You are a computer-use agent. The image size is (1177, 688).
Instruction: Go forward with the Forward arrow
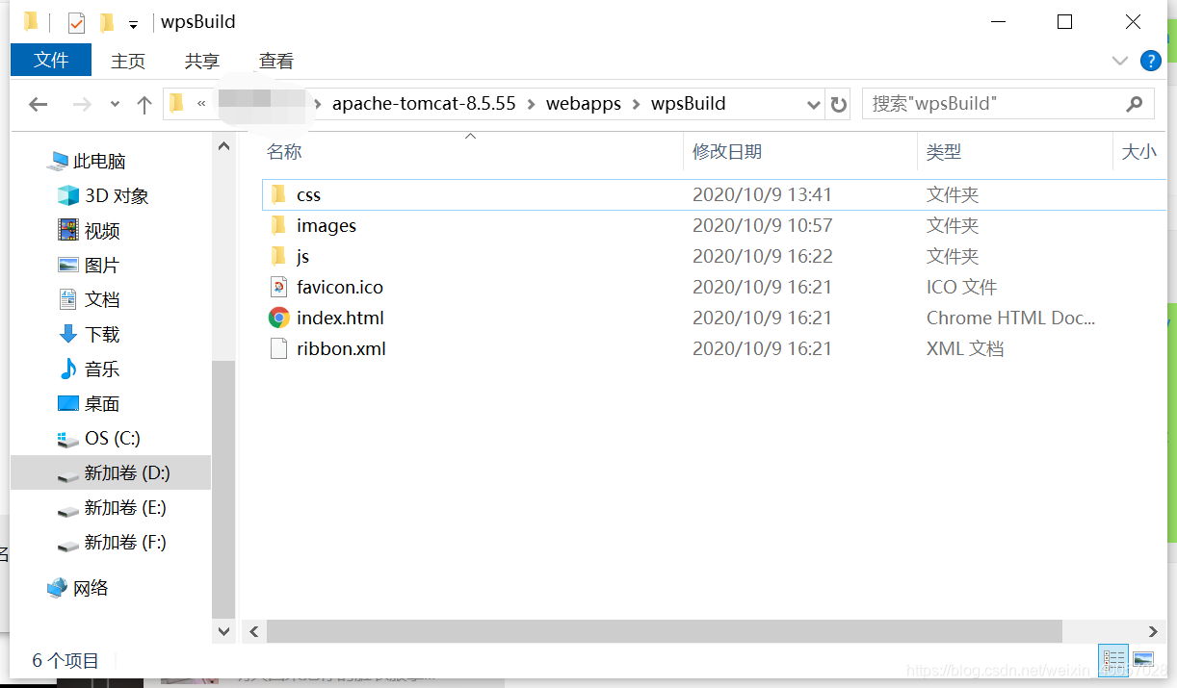[x=82, y=104]
